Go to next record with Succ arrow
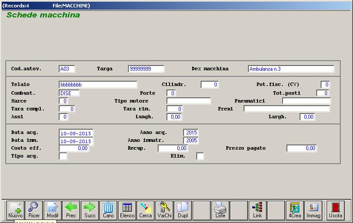 pos(90,210)
